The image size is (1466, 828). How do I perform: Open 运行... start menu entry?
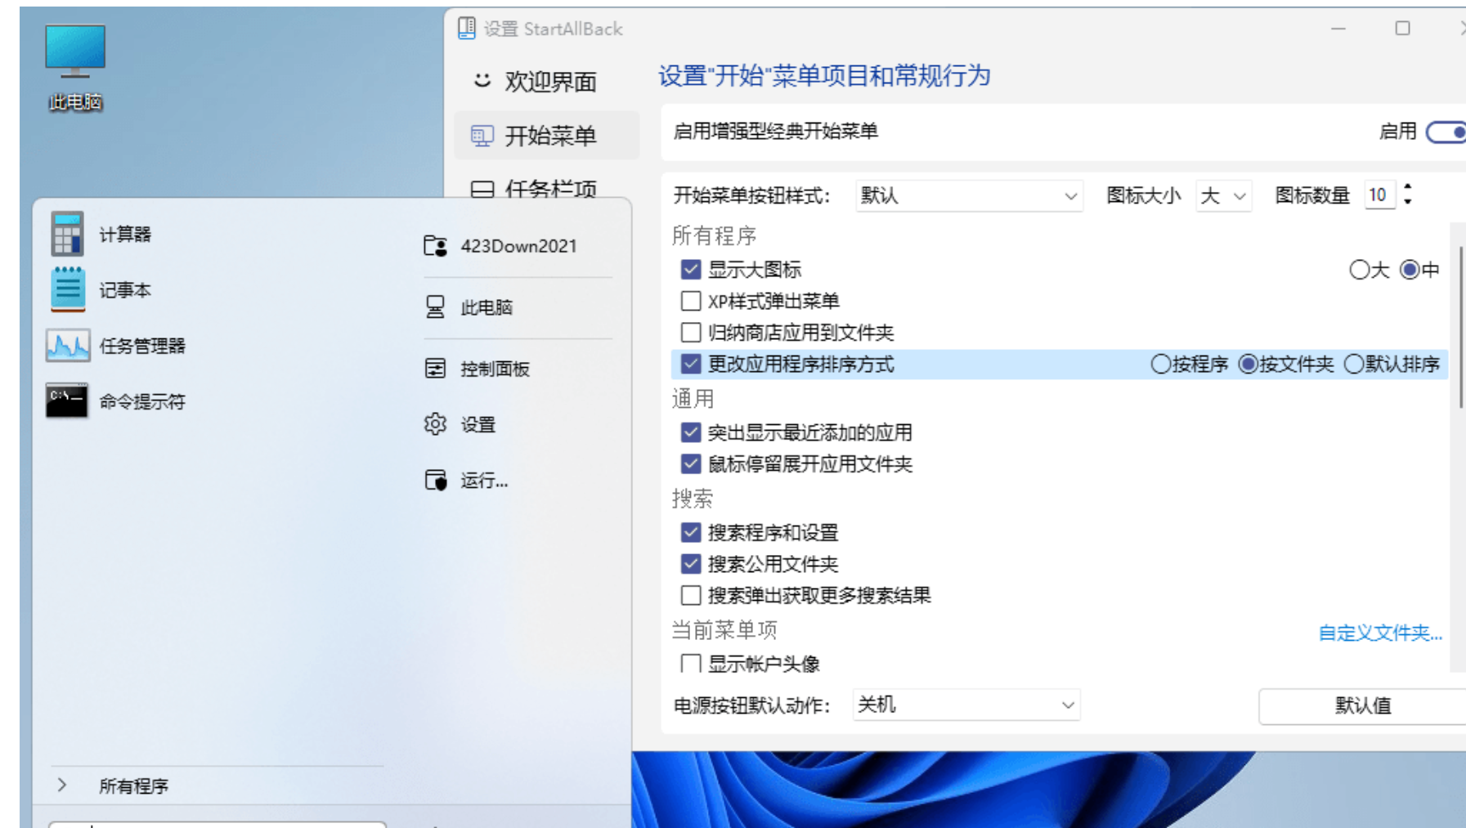tap(518, 480)
